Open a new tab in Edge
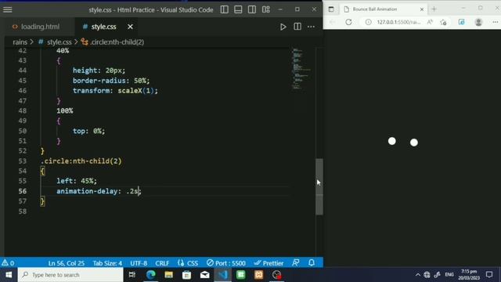Screen dimensions: 501x282 point(434,9)
